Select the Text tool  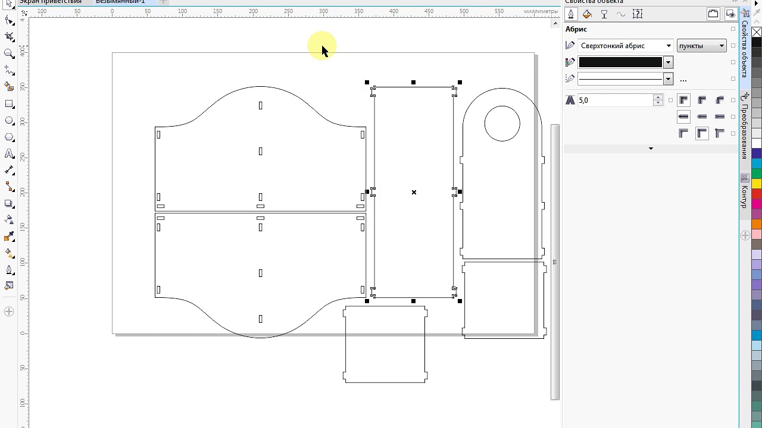9,153
